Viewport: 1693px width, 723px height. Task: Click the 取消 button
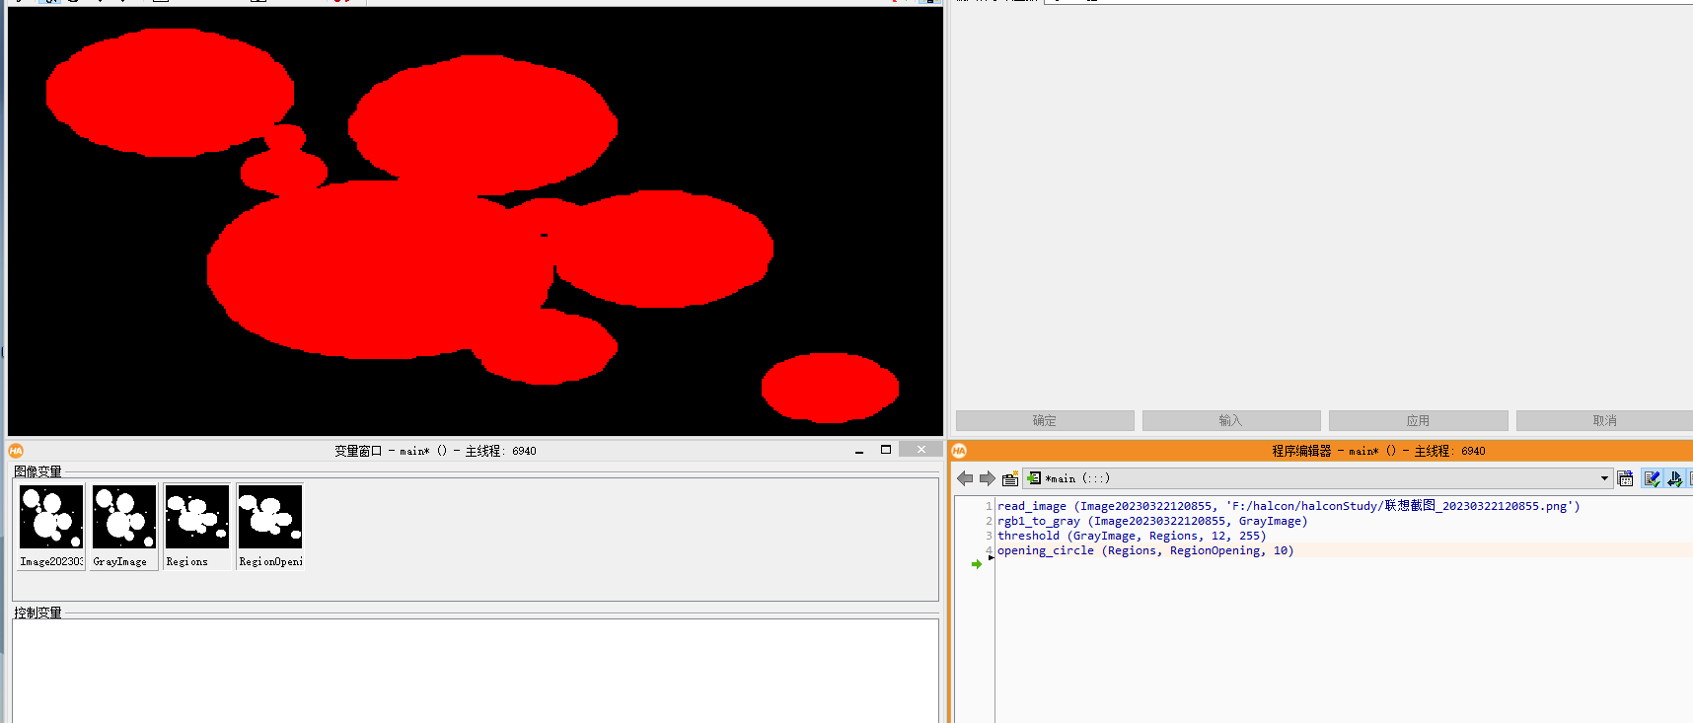pyautogui.click(x=1604, y=420)
